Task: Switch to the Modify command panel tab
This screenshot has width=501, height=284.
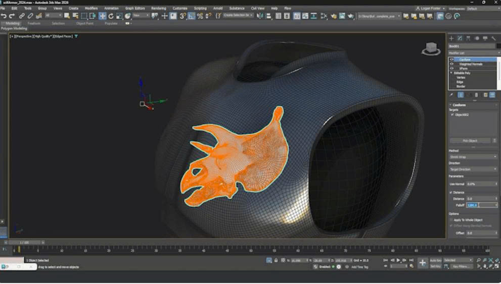Action: click(x=460, y=38)
